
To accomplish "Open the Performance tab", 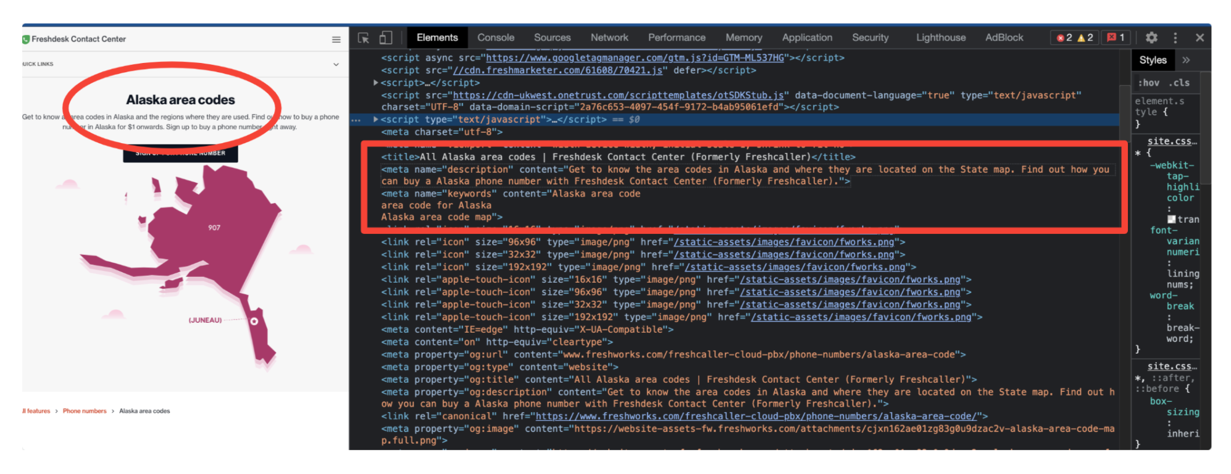I will (x=677, y=38).
